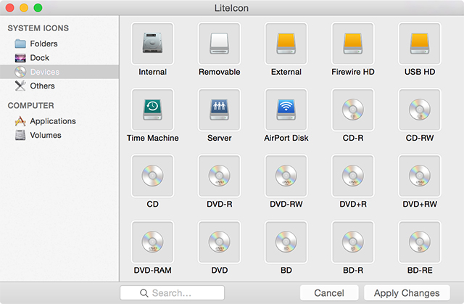Choose the DVD+R disc icon
Image resolution: width=464 pixels, height=304 pixels.
coord(353,176)
